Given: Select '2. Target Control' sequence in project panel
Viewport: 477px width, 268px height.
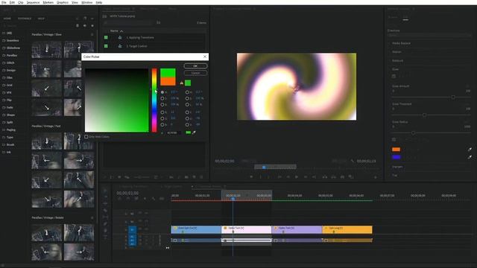Looking at the screenshot, I should 136,46.
